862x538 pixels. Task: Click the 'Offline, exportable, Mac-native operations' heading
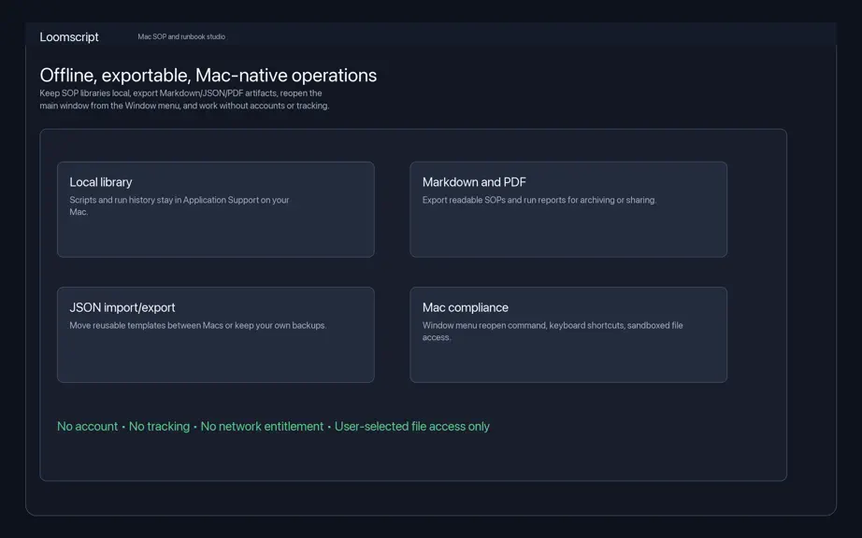click(208, 76)
